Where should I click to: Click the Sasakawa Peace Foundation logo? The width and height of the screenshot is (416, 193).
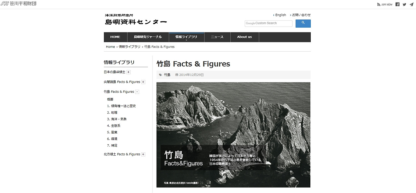(x=18, y=4)
